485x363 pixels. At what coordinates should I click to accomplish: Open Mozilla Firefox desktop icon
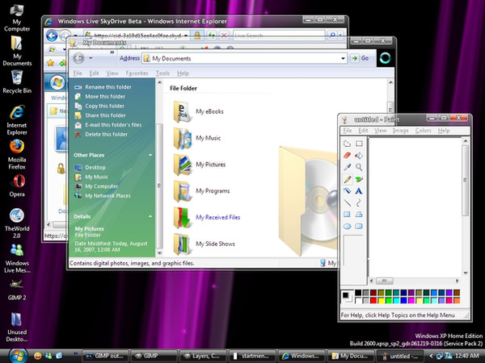pyautogui.click(x=17, y=147)
